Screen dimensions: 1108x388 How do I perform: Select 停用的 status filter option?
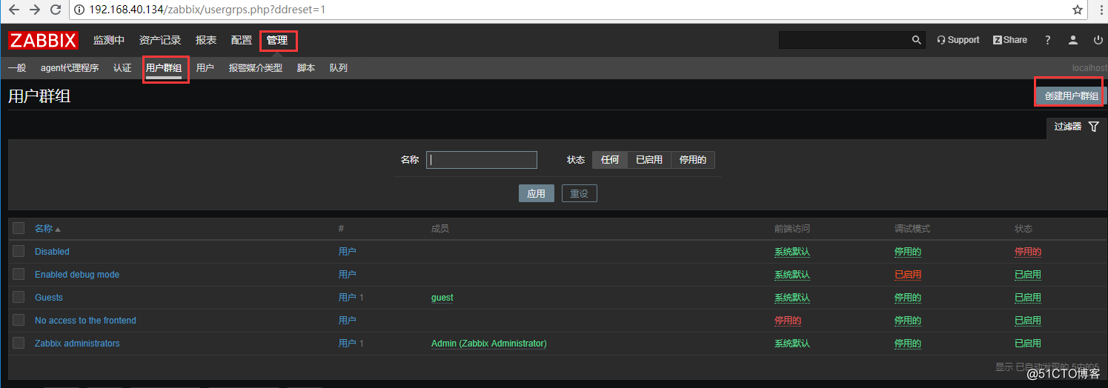(x=693, y=160)
